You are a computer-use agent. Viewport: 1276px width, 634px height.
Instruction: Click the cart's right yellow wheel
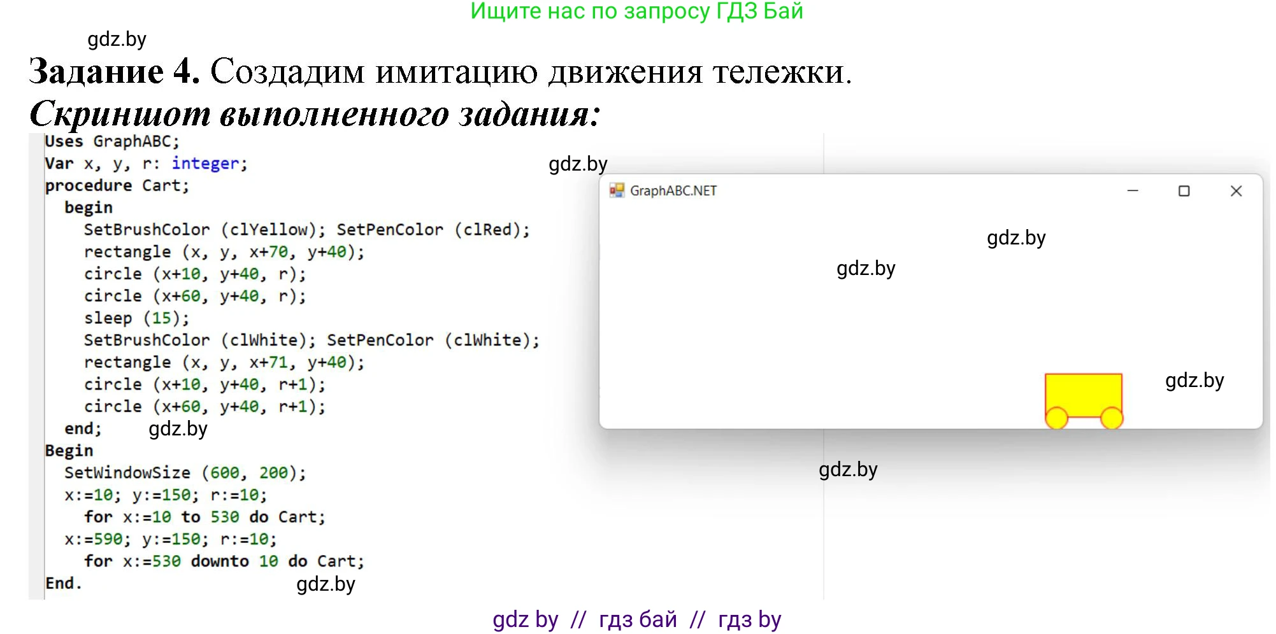click(1112, 418)
